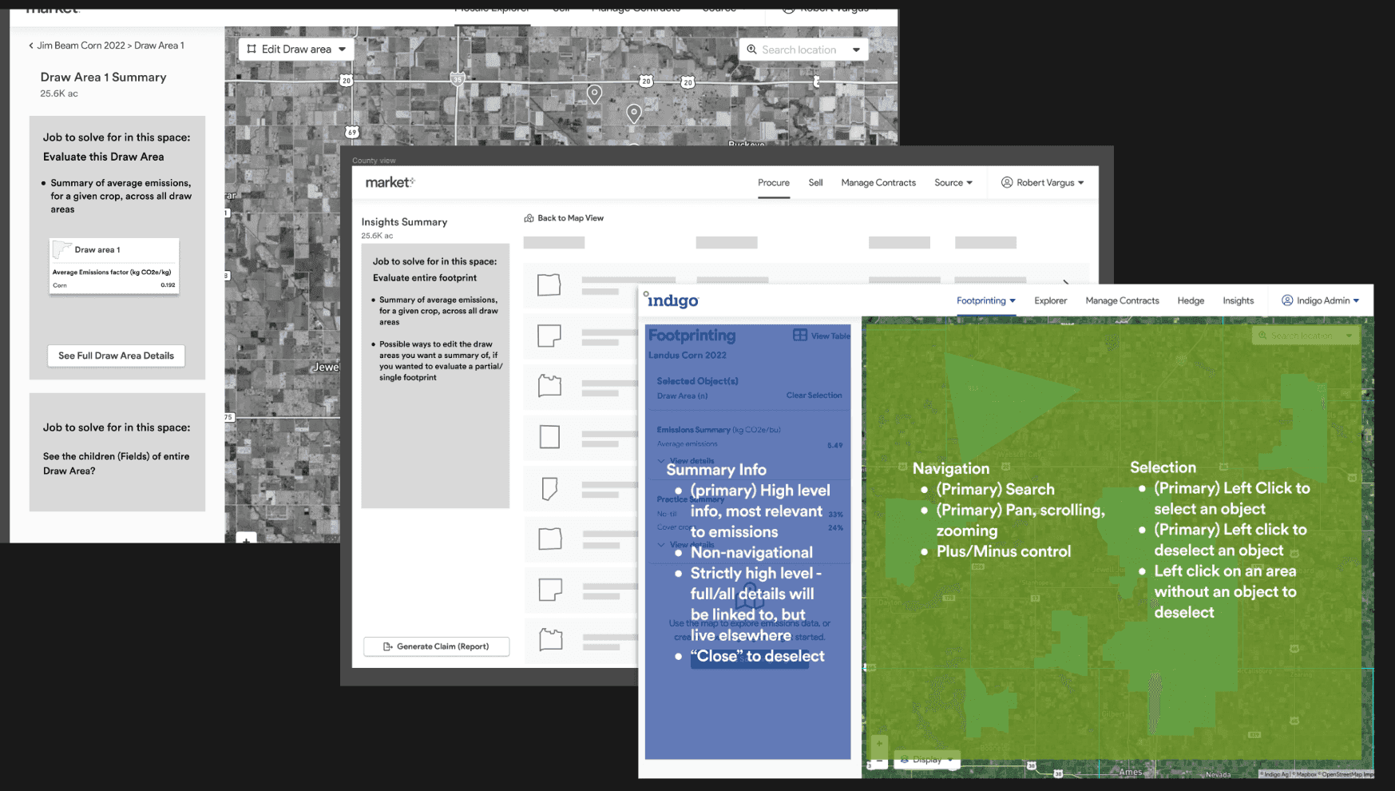Switch to the Hedge tab
The image size is (1395, 791).
click(1190, 300)
